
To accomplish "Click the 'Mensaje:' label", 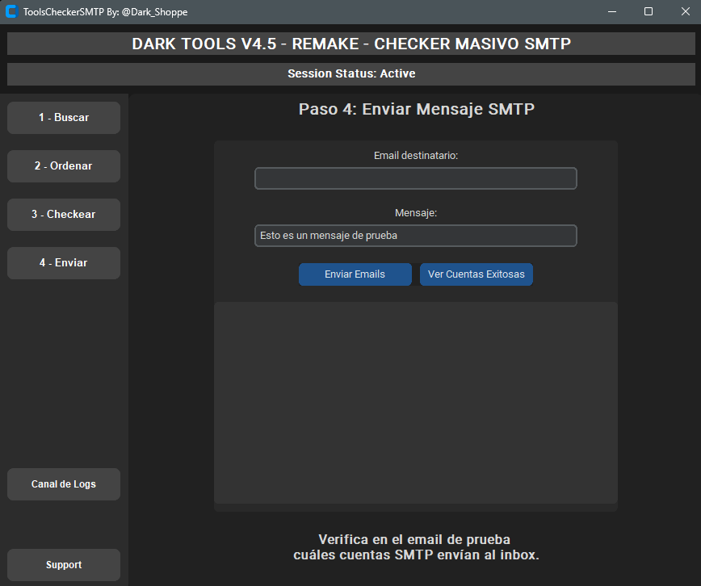I will (x=415, y=213).
